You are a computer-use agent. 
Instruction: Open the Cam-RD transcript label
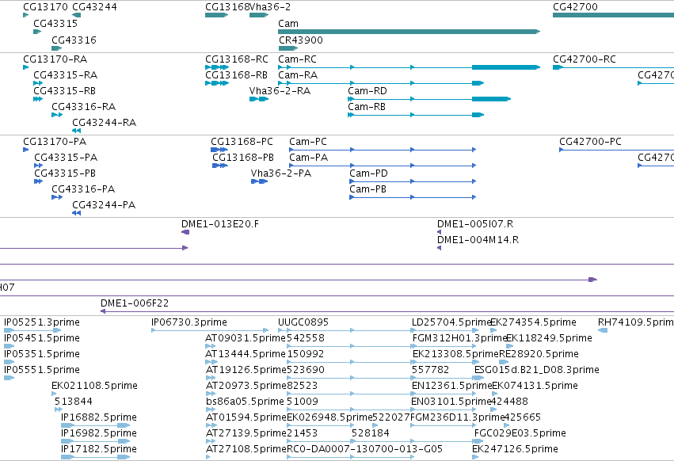tap(367, 91)
